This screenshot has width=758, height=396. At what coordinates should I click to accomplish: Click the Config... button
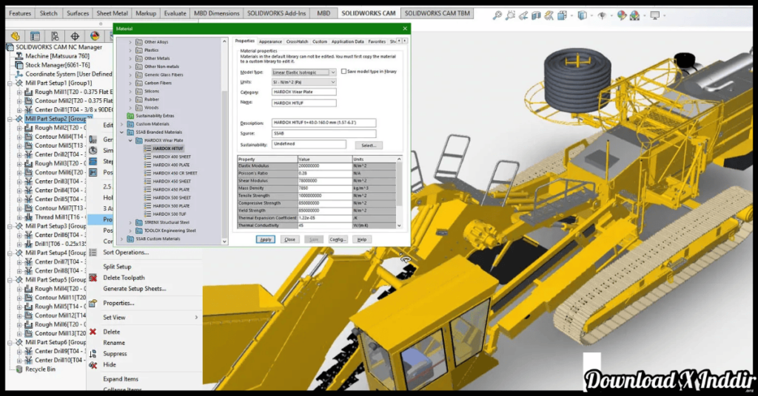[x=338, y=239]
